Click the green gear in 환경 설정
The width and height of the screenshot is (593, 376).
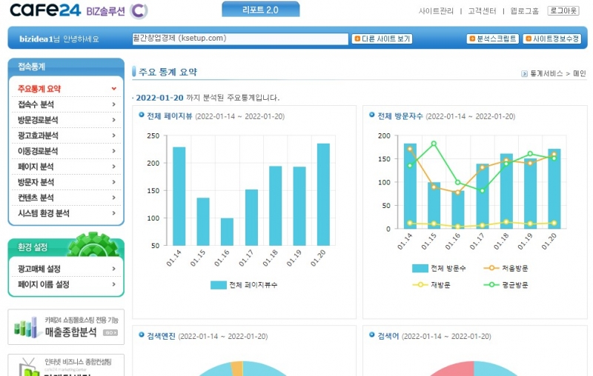93,244
